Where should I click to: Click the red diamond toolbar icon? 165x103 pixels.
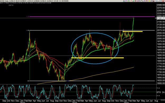pyautogui.click(x=135, y=1)
